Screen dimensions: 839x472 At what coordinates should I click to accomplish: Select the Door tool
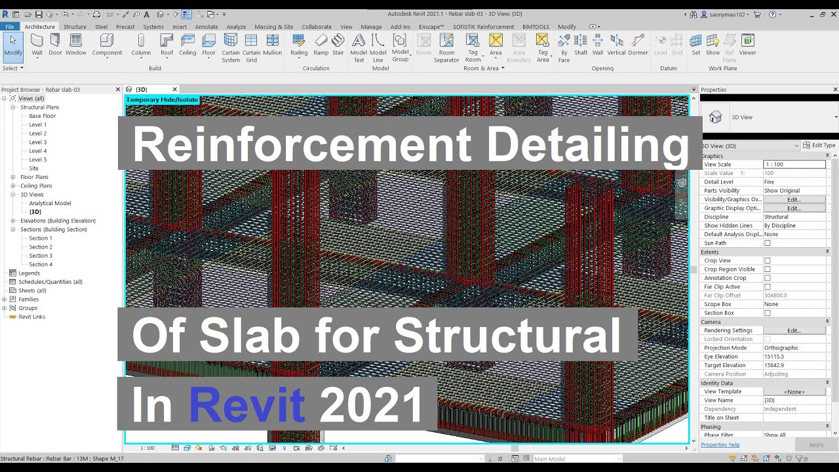(55, 45)
